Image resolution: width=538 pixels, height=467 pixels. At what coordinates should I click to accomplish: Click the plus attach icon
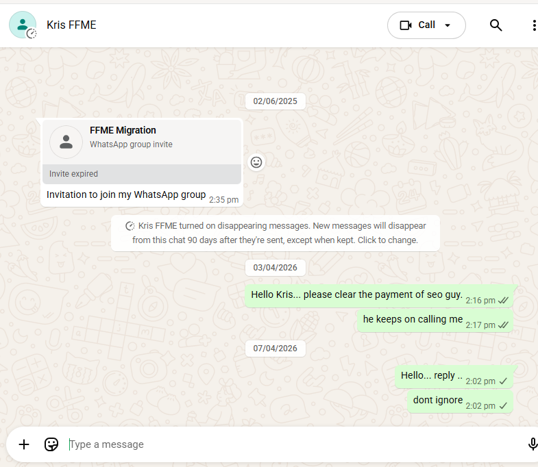point(24,444)
